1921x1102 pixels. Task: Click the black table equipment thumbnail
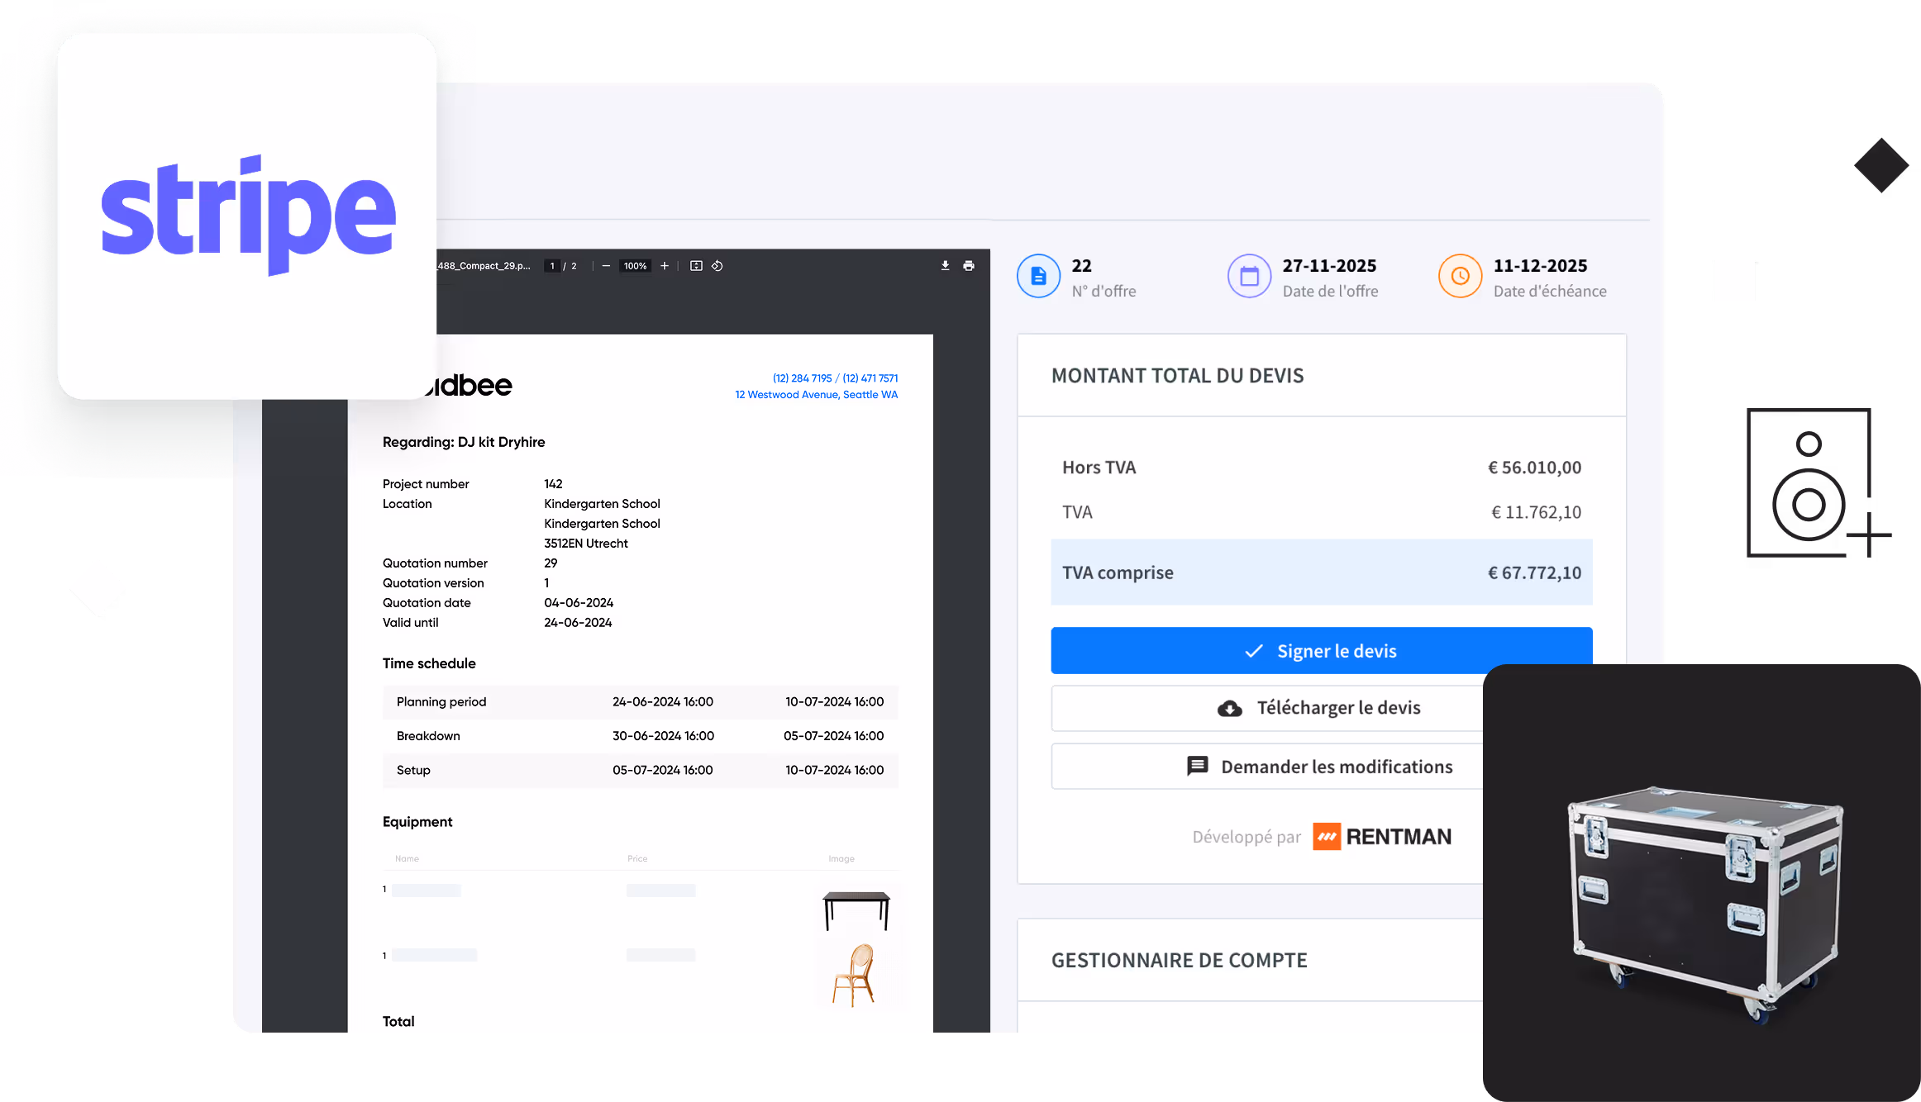point(856,910)
